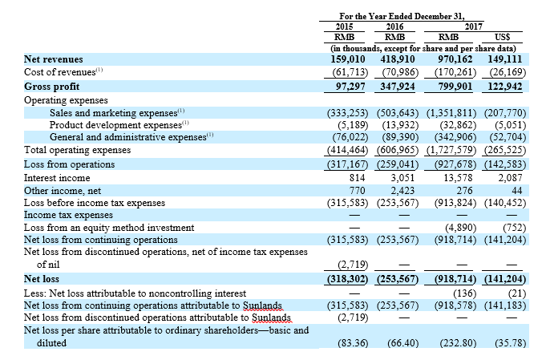This screenshot has width=546, height=364.
Task: Click the per share loss value (35.78)
Action: click(x=510, y=343)
